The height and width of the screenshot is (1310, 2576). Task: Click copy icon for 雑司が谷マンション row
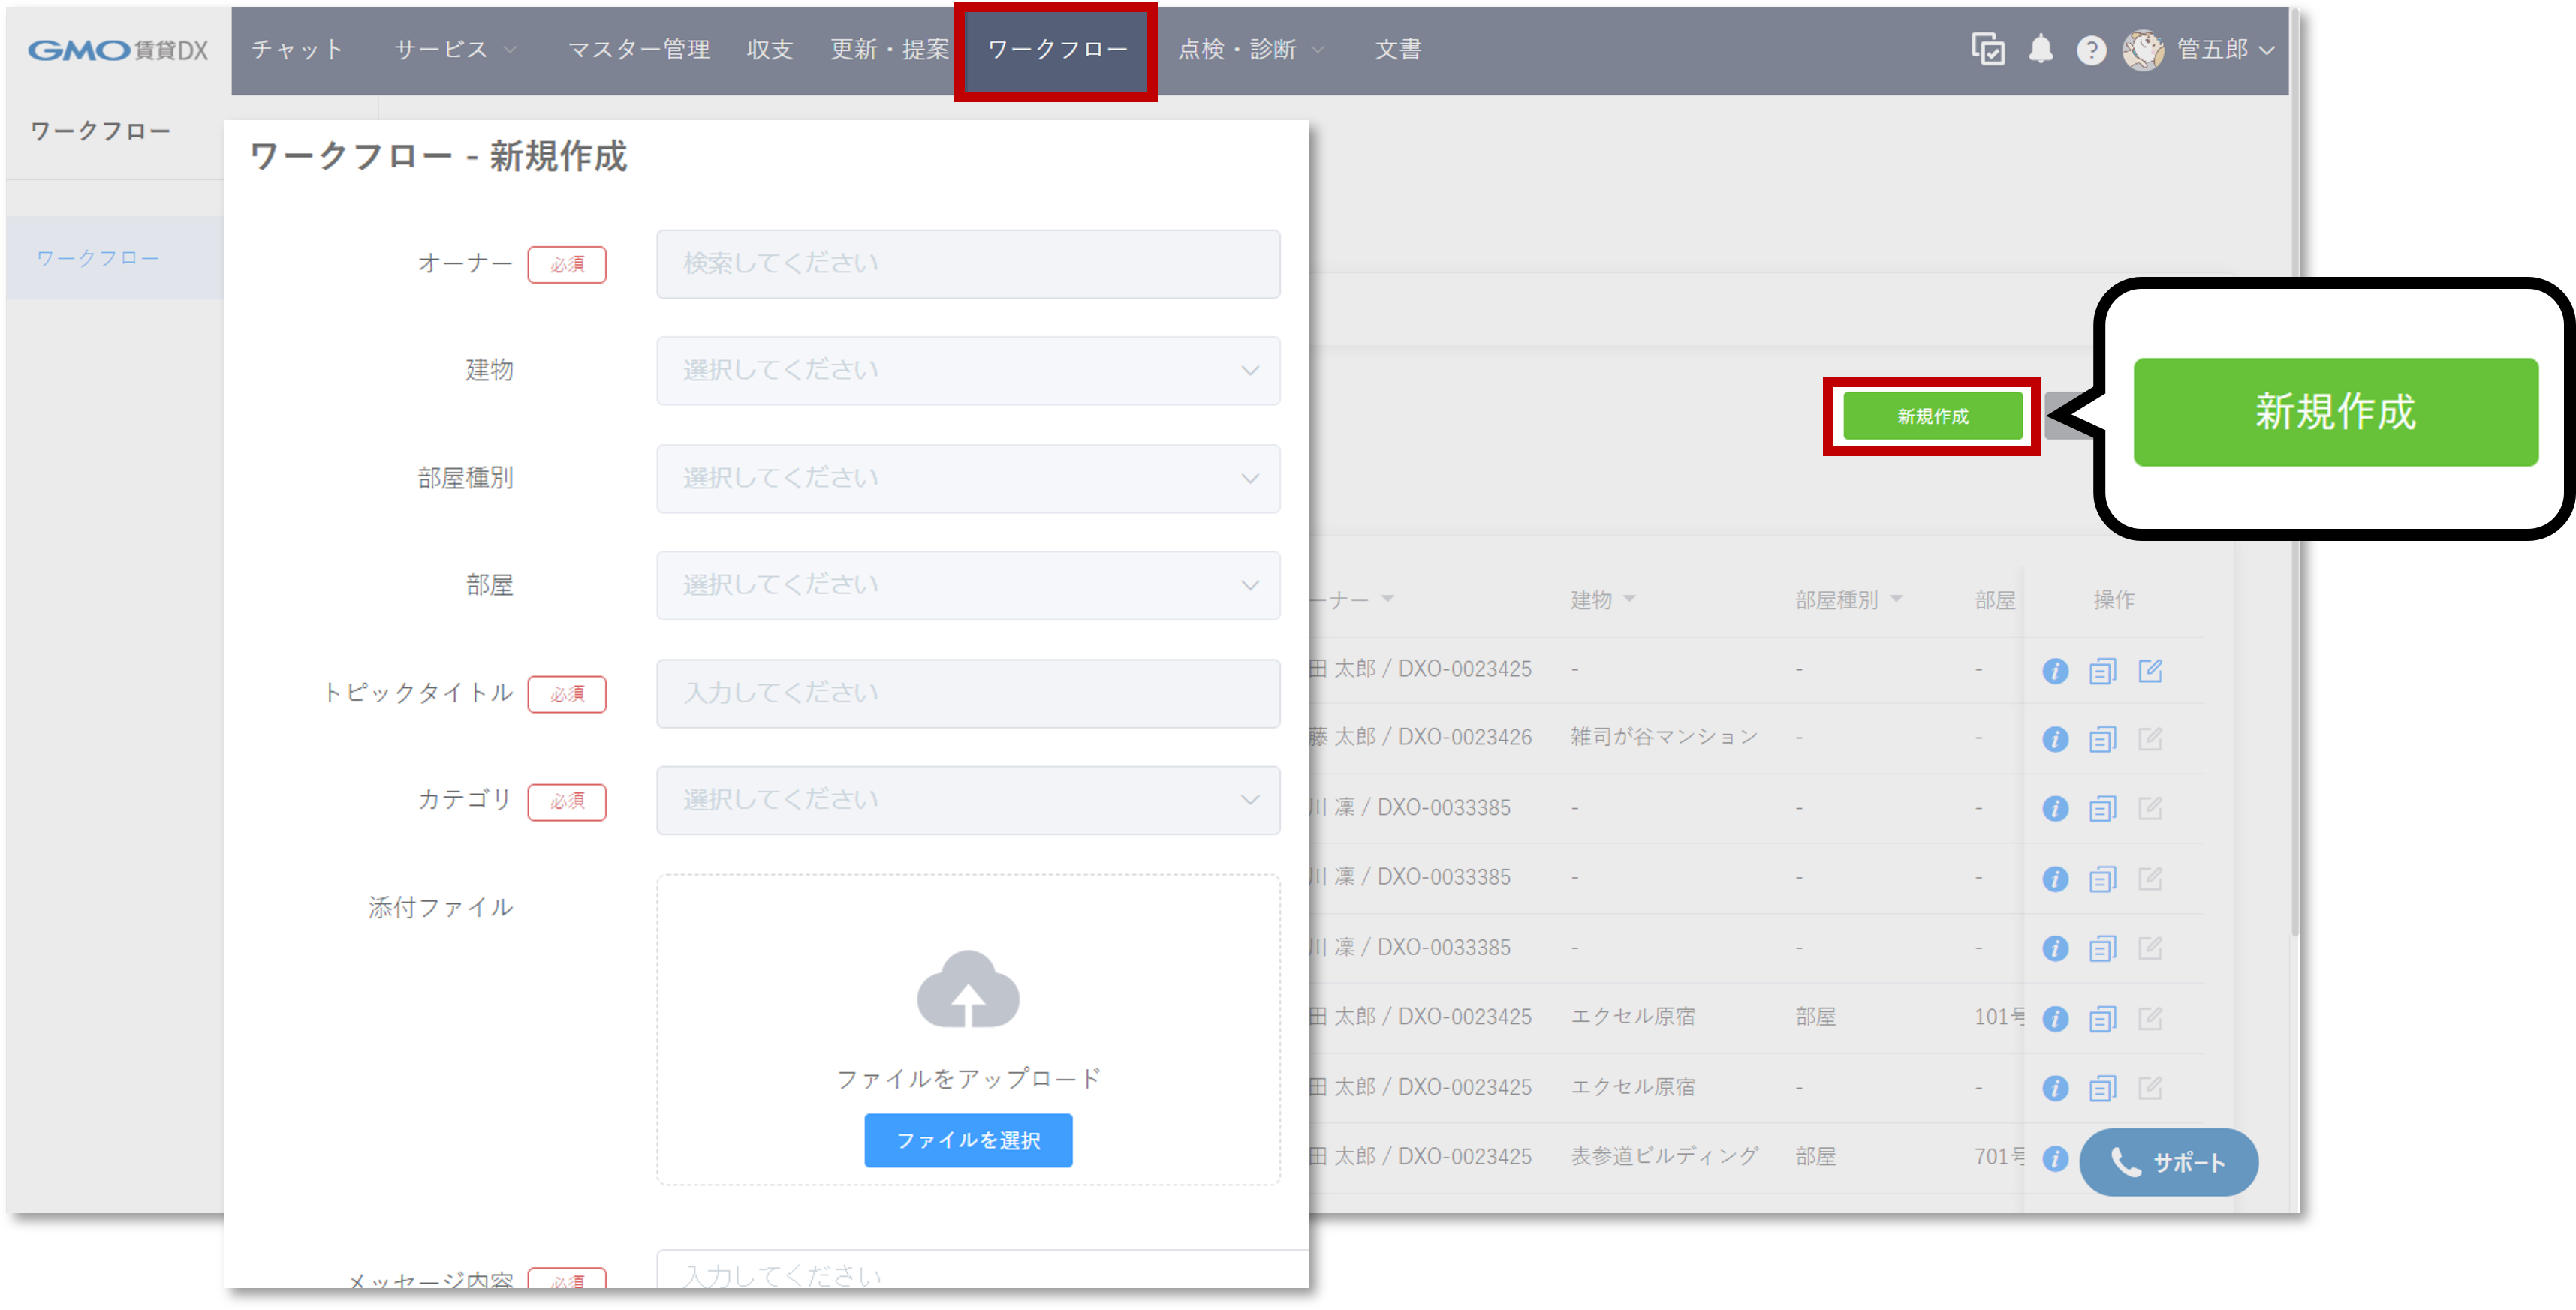click(x=2102, y=740)
